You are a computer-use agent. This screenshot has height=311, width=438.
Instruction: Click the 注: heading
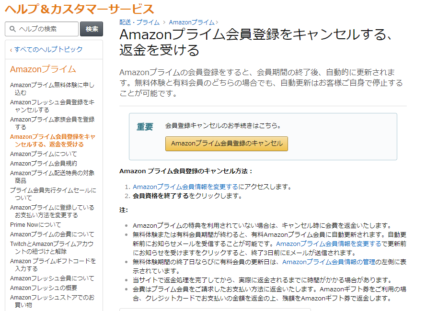point(124,210)
